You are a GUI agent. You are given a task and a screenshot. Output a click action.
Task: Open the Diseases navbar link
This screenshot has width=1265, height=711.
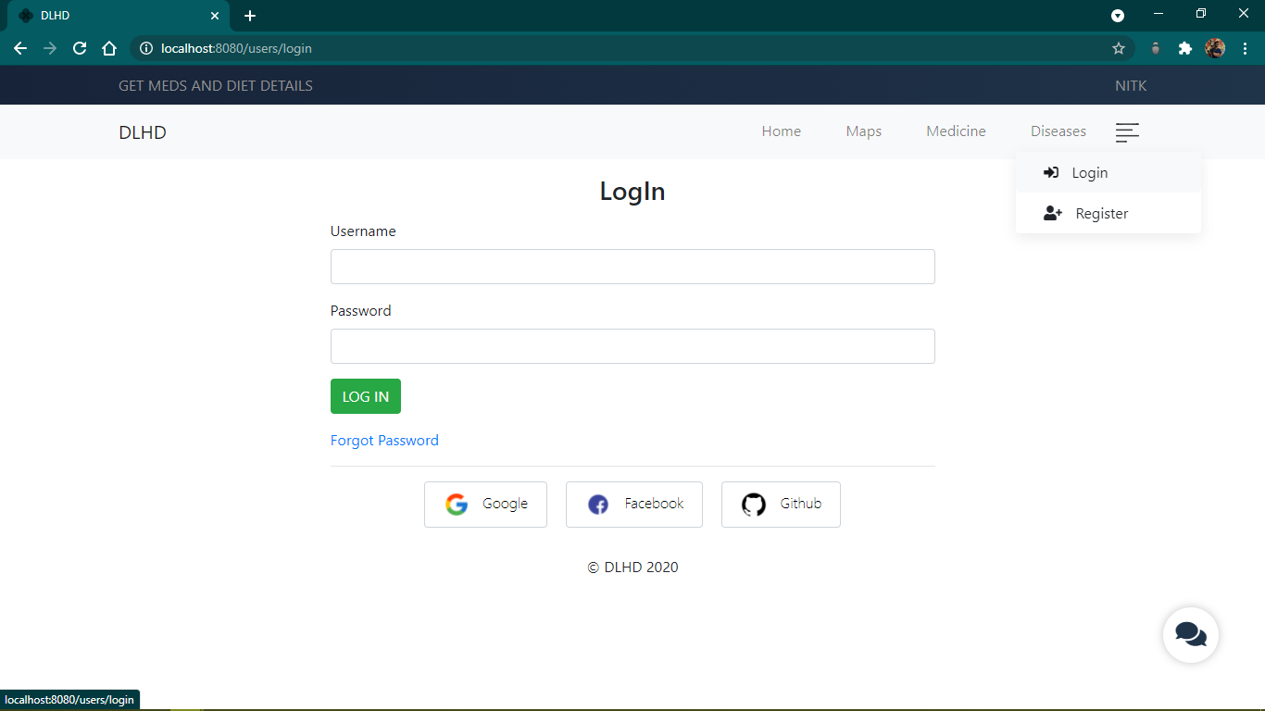[1058, 131]
